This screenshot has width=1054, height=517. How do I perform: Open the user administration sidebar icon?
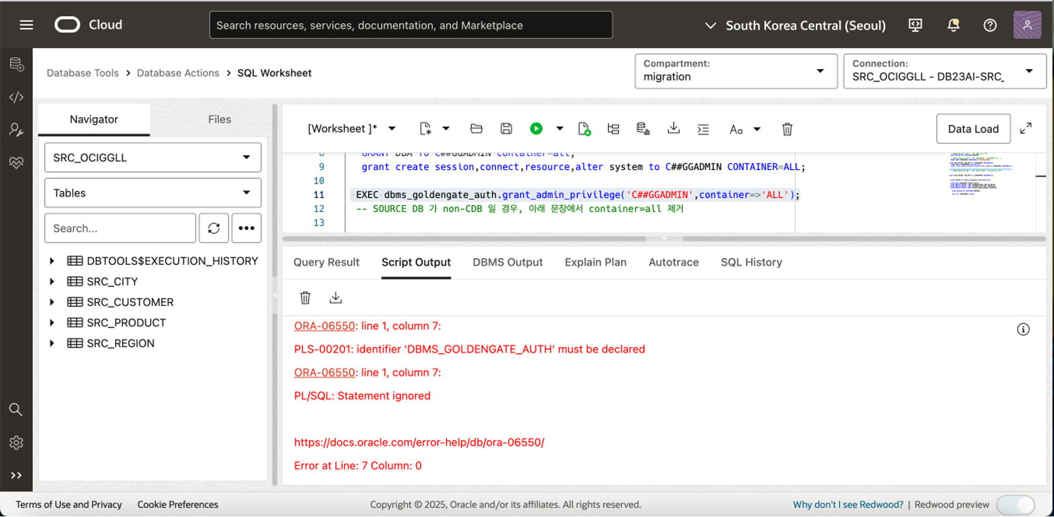click(x=17, y=130)
